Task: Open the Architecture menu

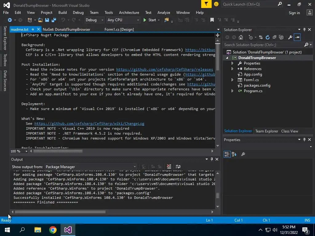Action: [129, 12]
